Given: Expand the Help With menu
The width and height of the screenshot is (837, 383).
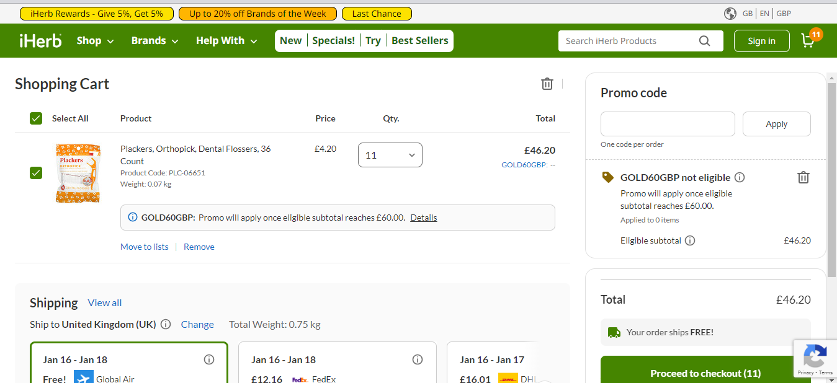Looking at the screenshot, I should coord(226,40).
